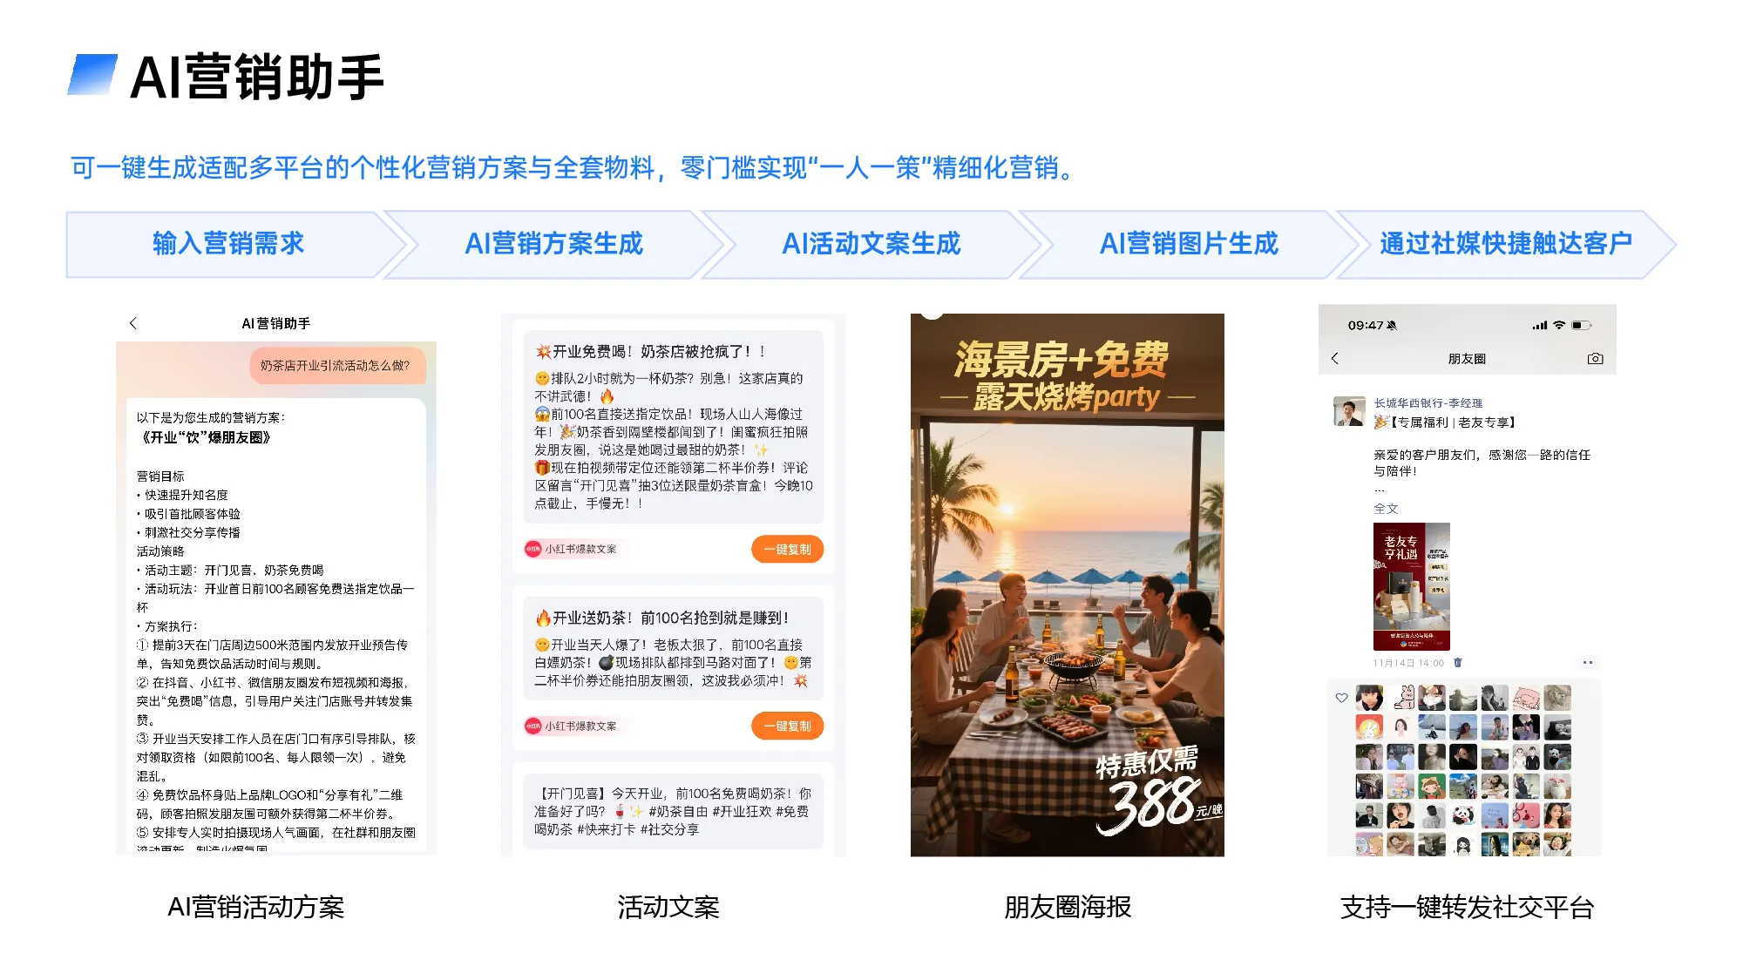Image resolution: width=1743 pixels, height=980 pixels.
Task: Select AI活动文案生成 step
Action: click(x=871, y=244)
